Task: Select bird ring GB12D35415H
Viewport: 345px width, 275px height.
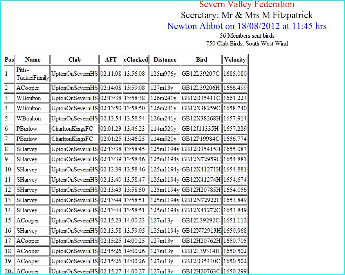Action: tap(201, 149)
